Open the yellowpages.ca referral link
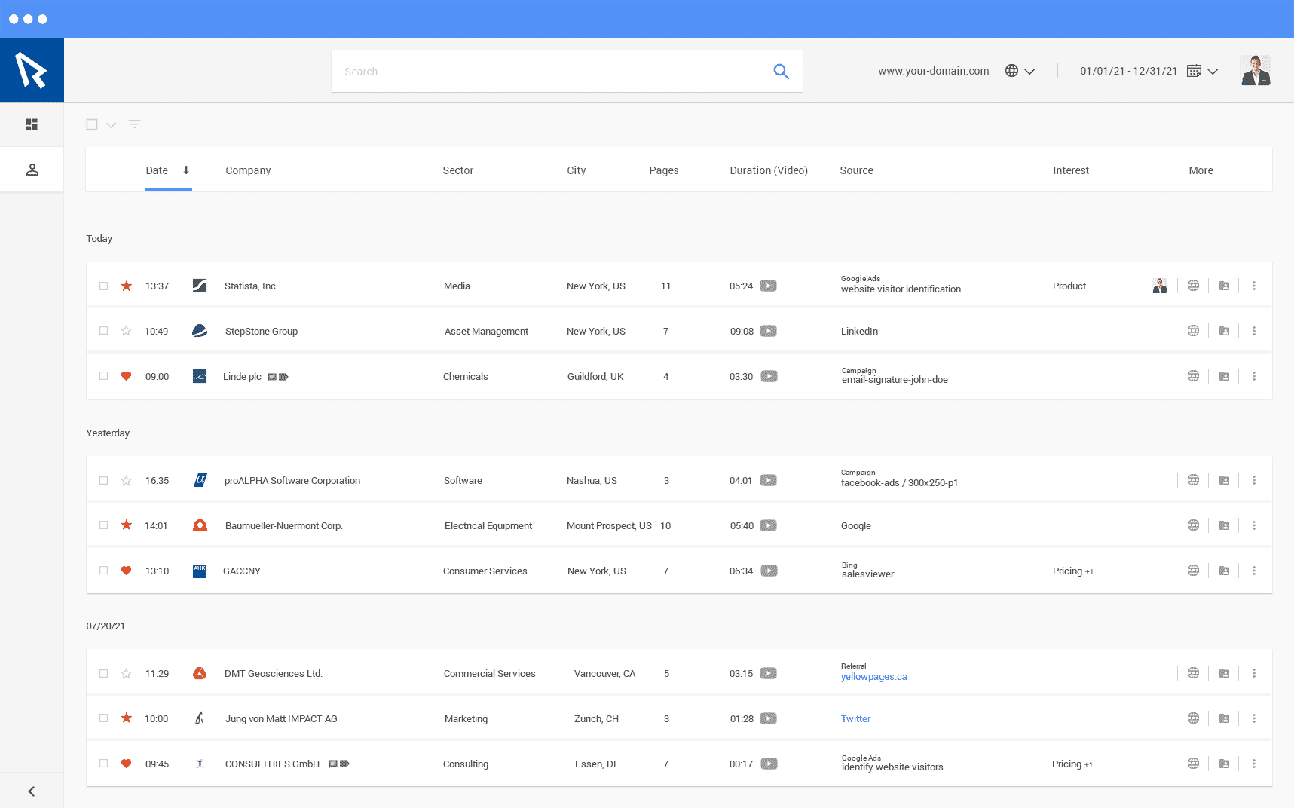This screenshot has width=1294, height=808. 873,677
